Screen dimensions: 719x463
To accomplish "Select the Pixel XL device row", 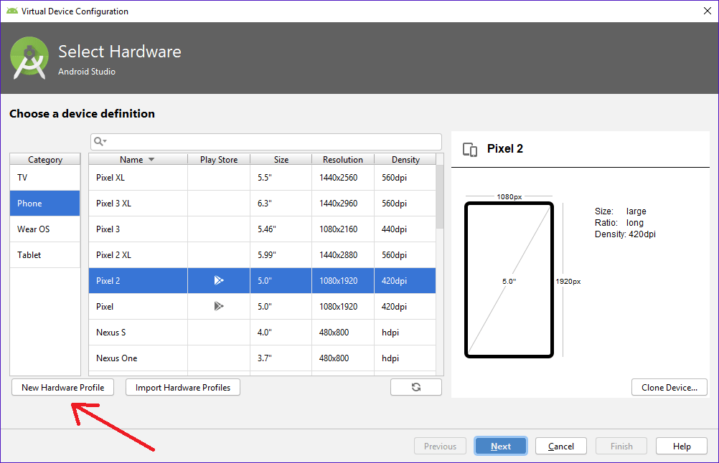I will click(x=262, y=178).
